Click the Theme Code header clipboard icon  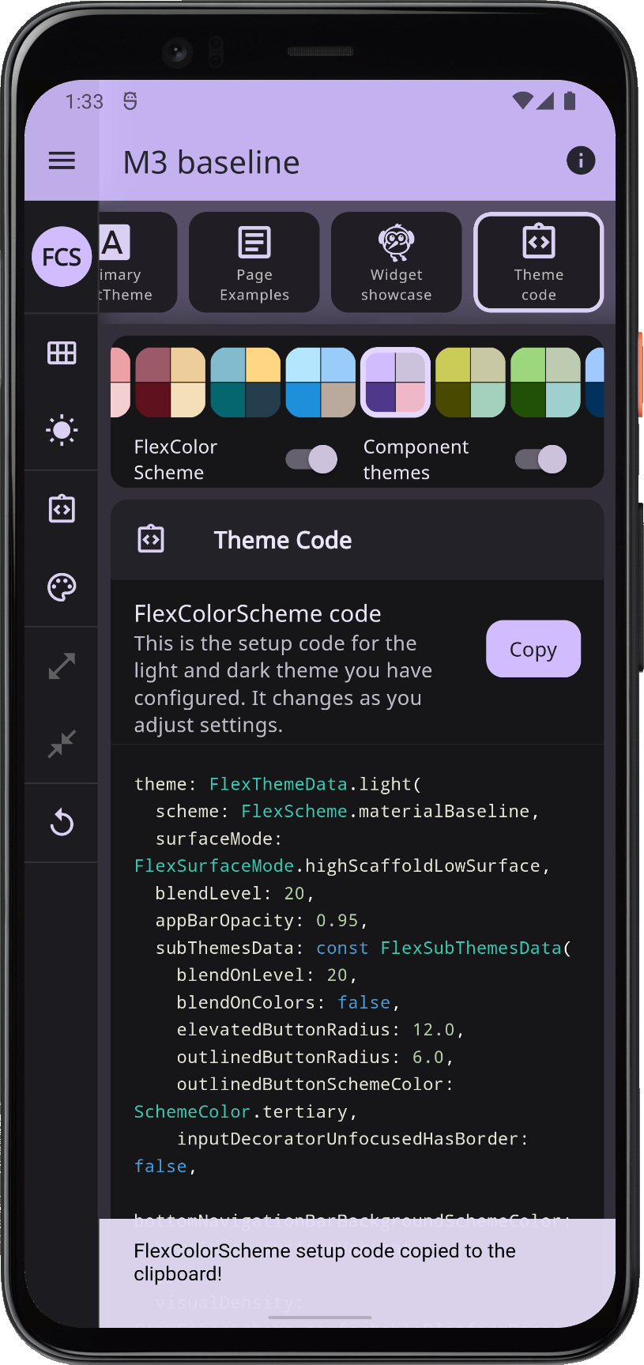tap(151, 540)
